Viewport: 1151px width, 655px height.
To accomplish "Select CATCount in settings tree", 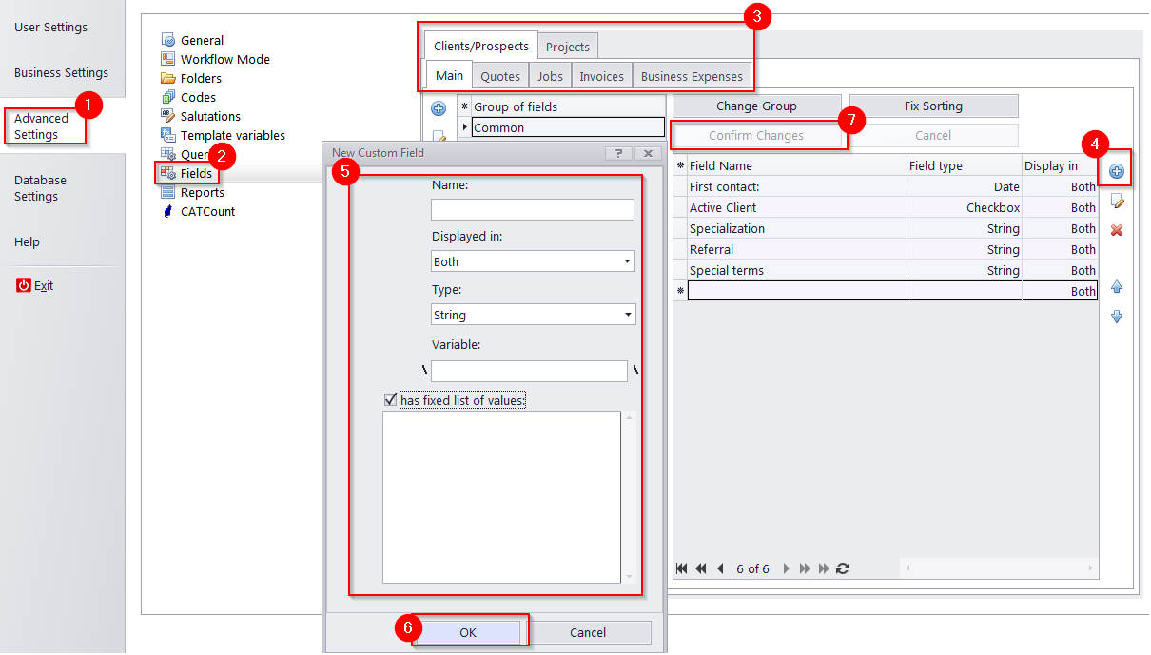I will pyautogui.click(x=207, y=211).
